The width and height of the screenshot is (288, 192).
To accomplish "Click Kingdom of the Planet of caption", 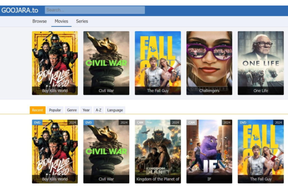I will (158, 179).
